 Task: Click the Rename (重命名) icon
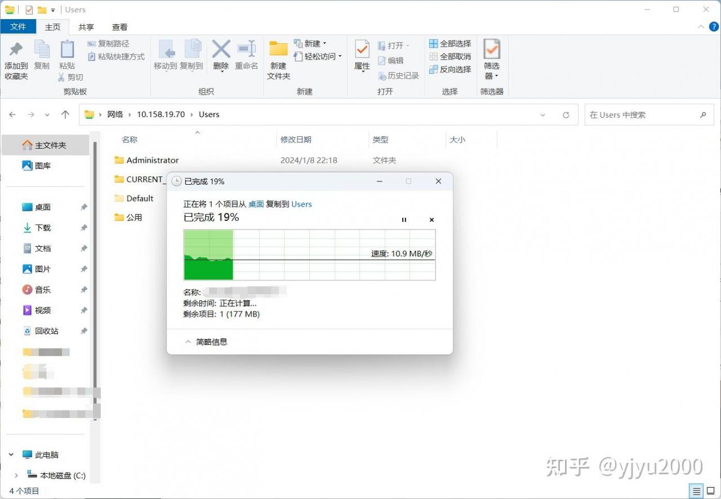click(x=246, y=51)
